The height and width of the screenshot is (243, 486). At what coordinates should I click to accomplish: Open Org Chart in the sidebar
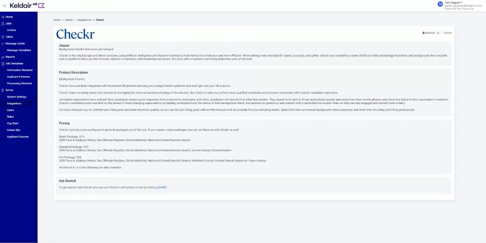coord(13,123)
